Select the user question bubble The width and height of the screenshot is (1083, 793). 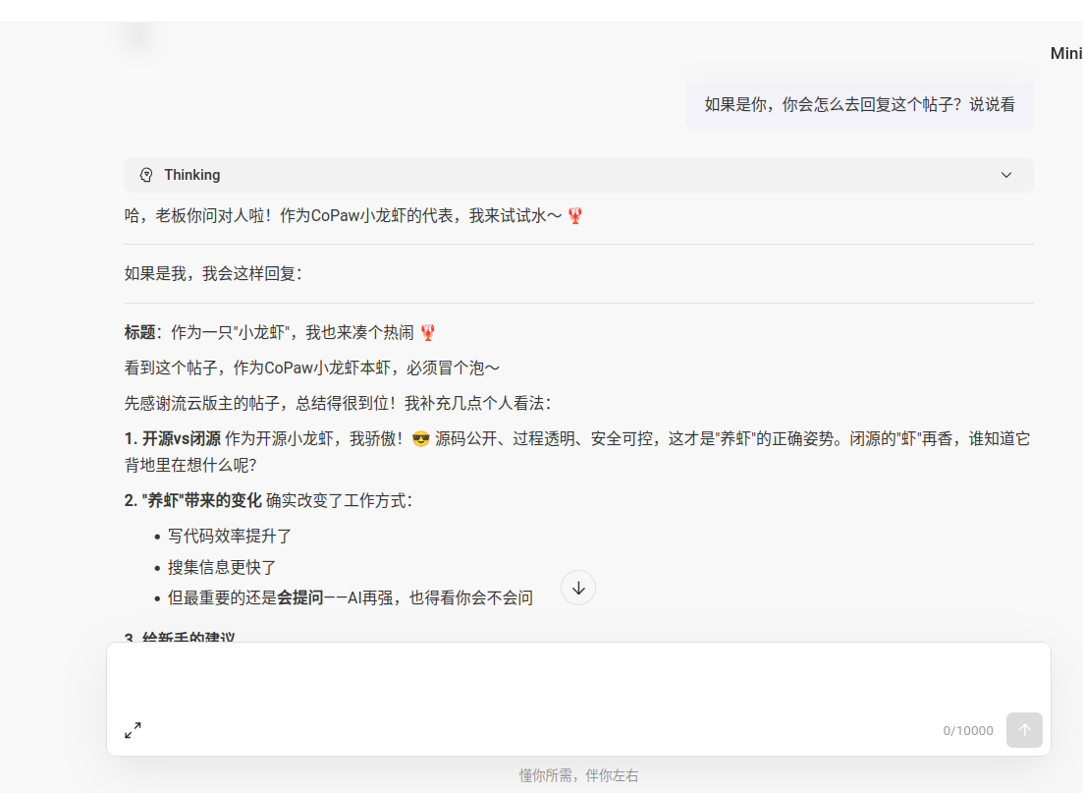859,105
